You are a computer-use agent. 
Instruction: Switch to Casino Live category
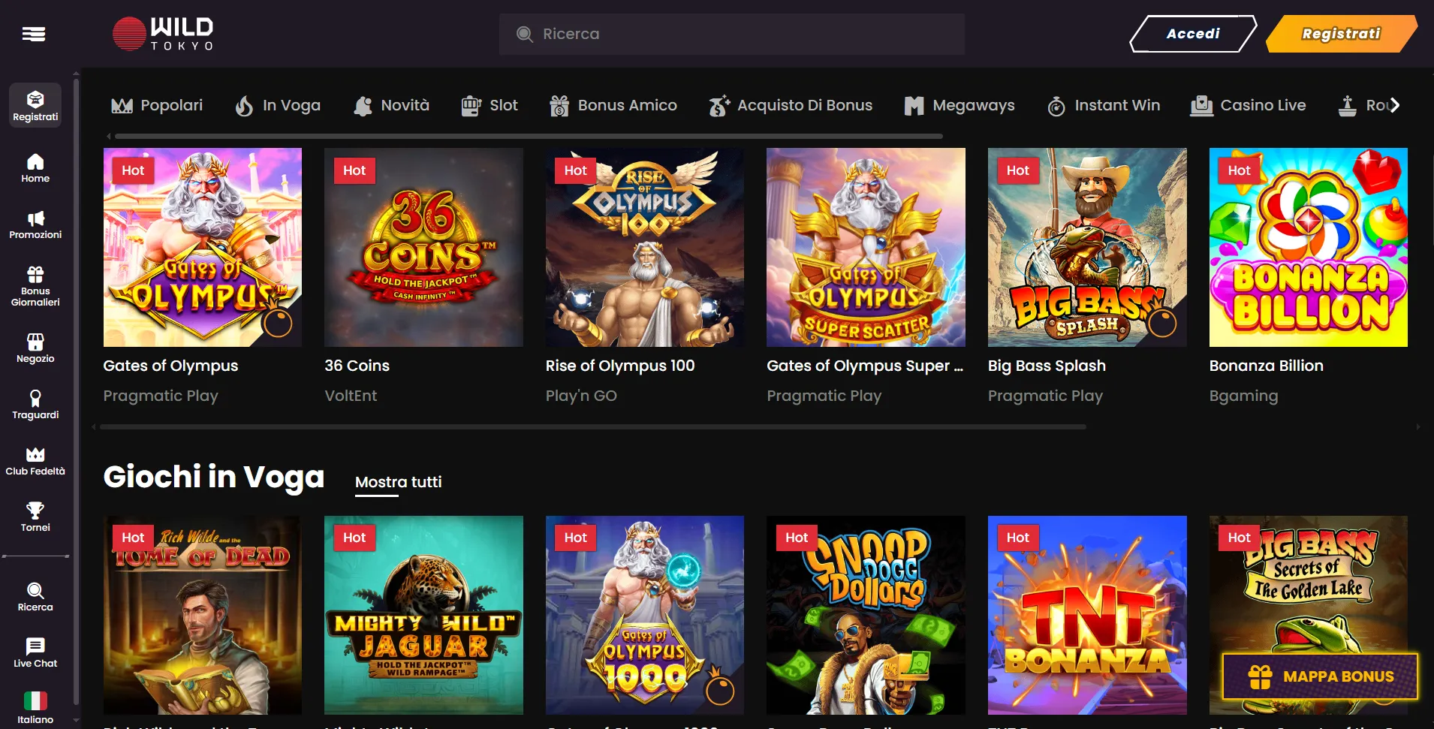(1248, 106)
